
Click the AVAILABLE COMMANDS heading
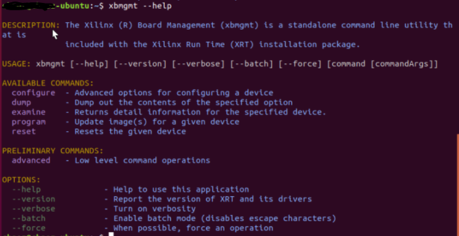tap(48, 83)
